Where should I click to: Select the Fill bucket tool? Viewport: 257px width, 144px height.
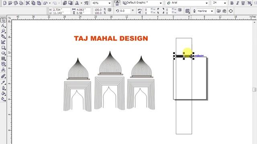[x=3, y=94]
